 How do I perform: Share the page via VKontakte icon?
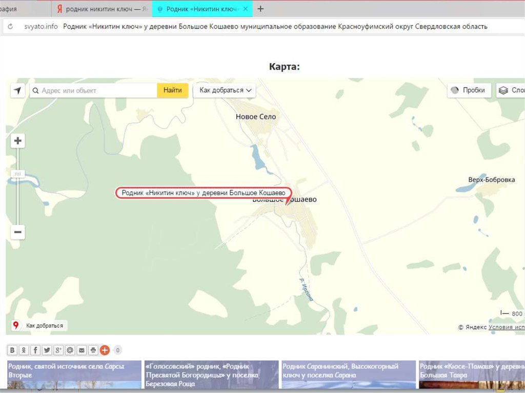click(12, 350)
